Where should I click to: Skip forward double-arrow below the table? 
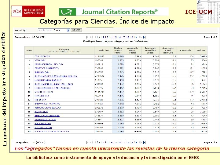(140, 142)
